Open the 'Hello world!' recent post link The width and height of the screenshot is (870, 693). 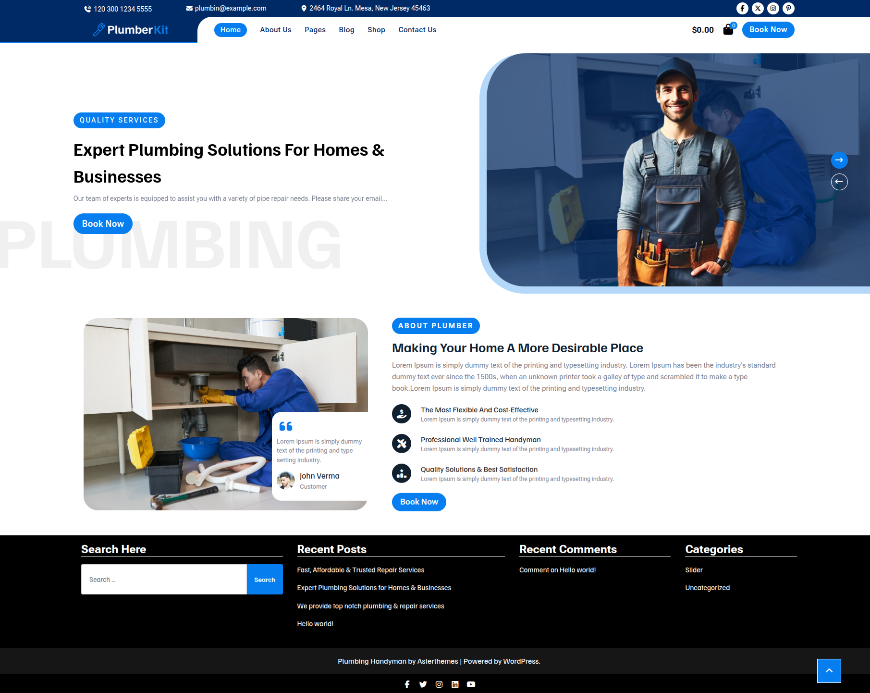(315, 624)
